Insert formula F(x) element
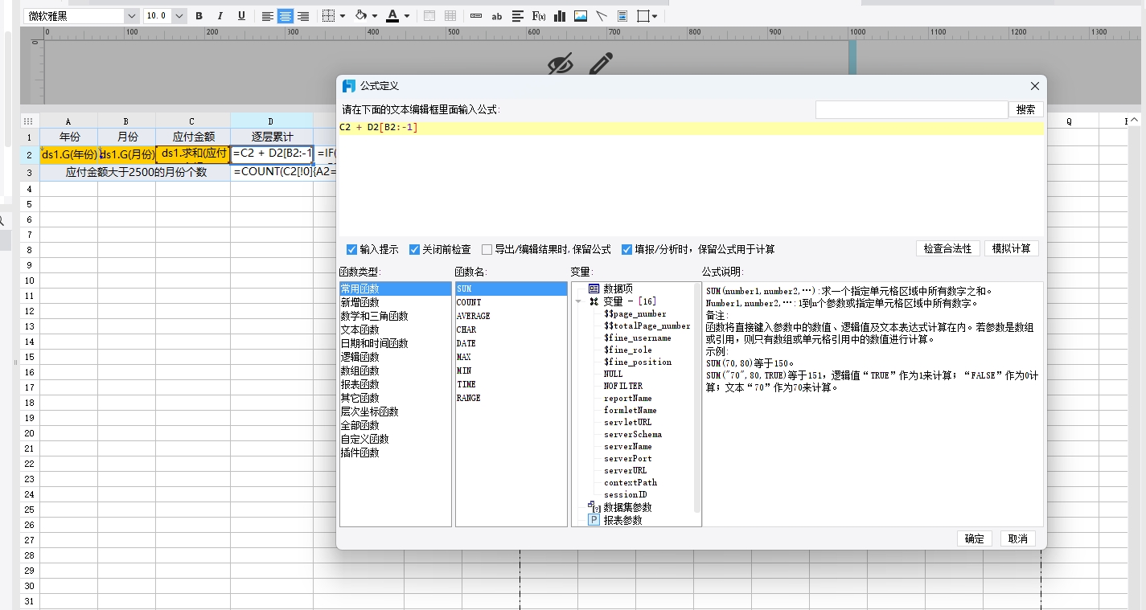 539,16
